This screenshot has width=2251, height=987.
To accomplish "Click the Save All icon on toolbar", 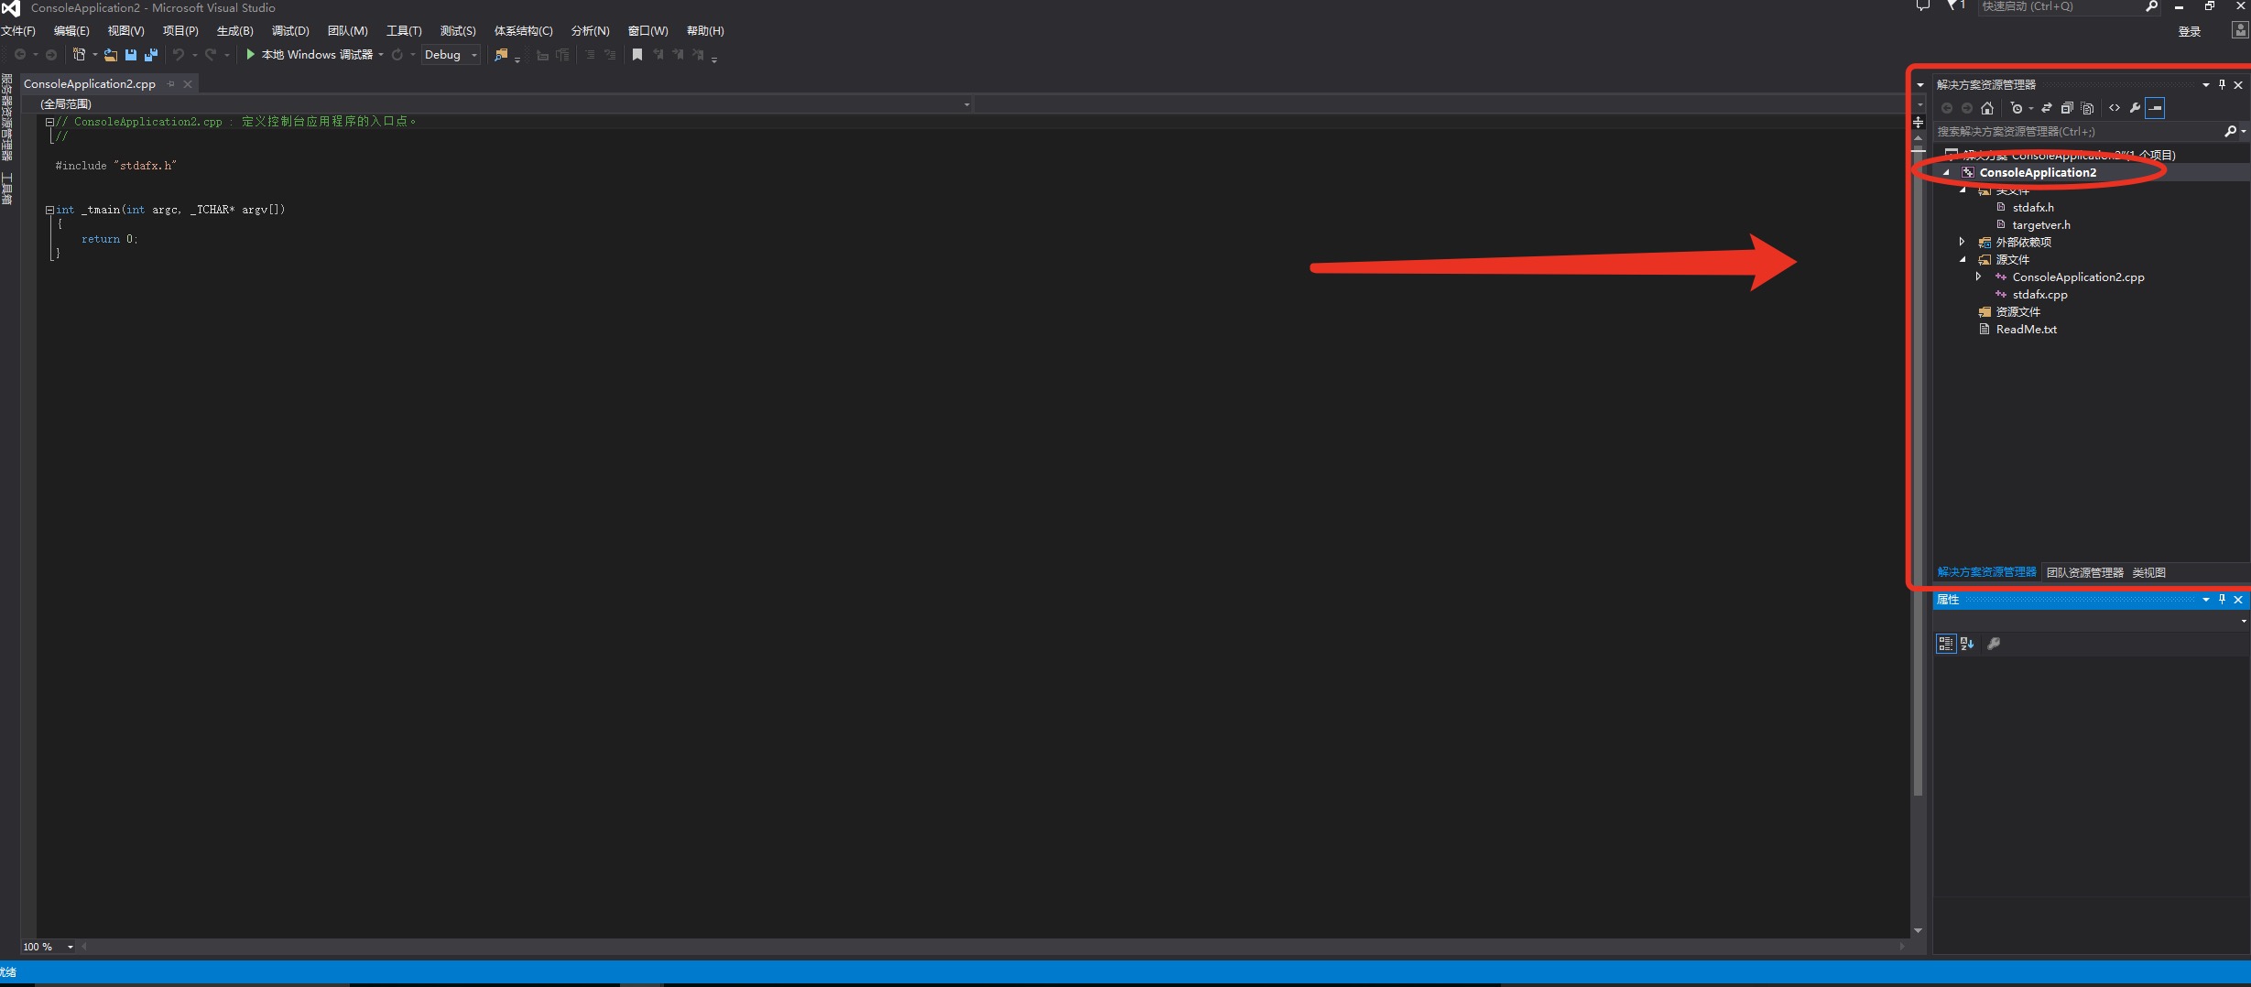I will point(149,54).
